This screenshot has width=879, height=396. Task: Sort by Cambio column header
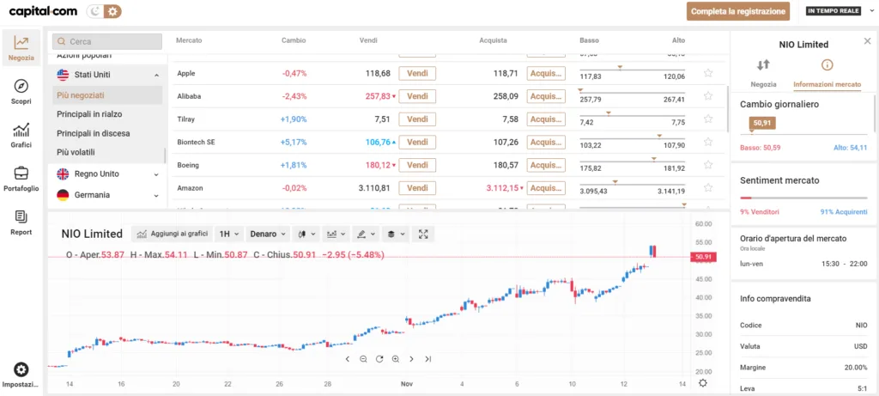[x=294, y=40]
